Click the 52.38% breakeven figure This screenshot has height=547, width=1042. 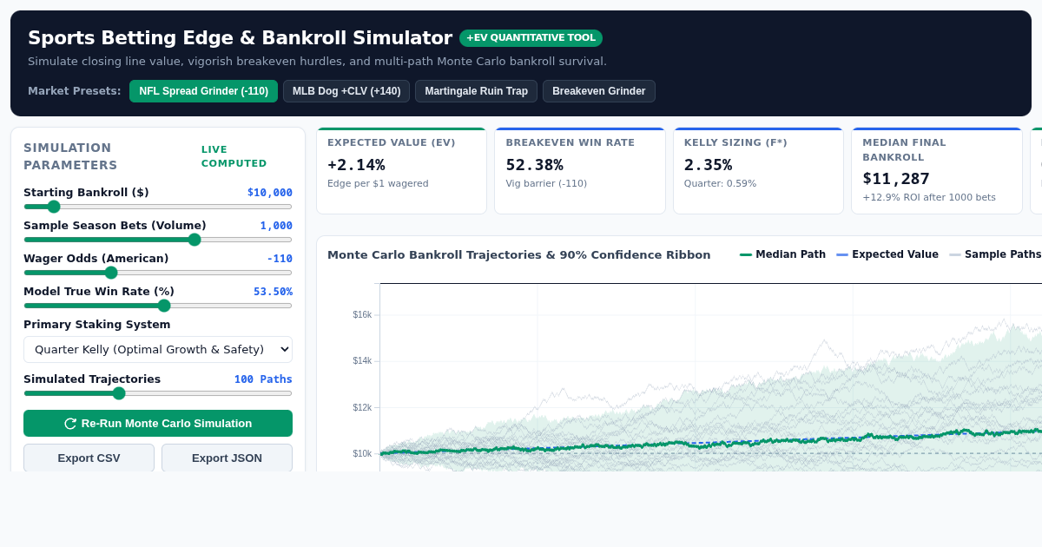534,165
